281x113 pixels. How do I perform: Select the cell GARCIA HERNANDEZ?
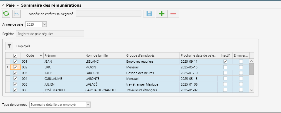[104, 90]
